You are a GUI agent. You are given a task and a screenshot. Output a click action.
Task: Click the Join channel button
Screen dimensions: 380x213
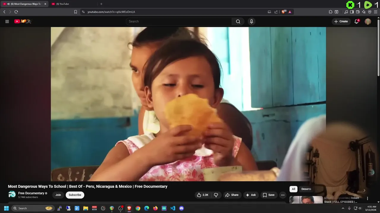click(x=58, y=195)
